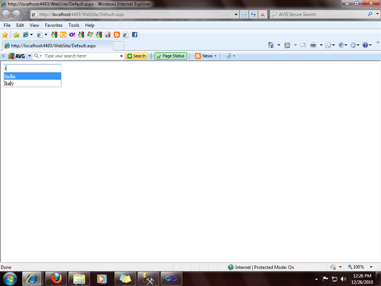Select the localhost Default.aspx tab
The width and height of the screenshot is (381, 286).
[58, 46]
